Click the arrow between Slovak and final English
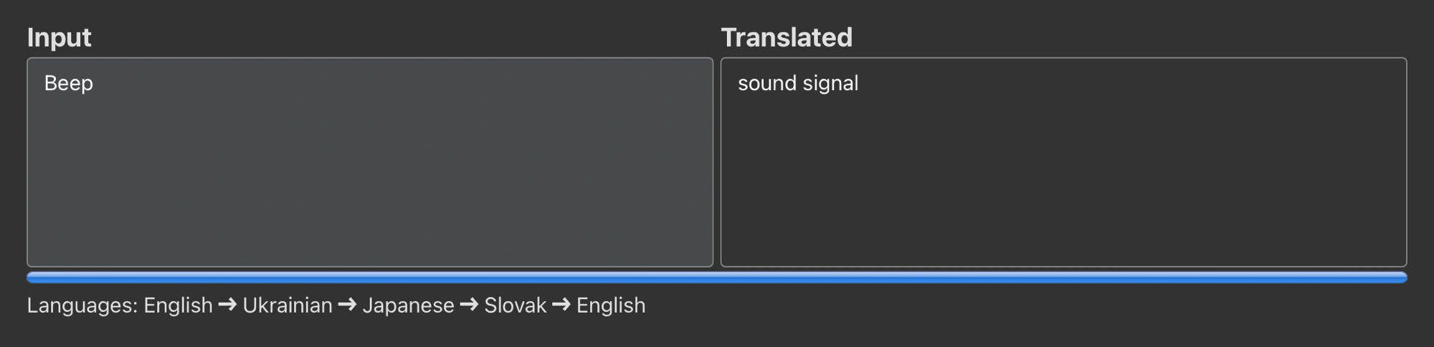This screenshot has height=347, width=1434. coord(561,306)
